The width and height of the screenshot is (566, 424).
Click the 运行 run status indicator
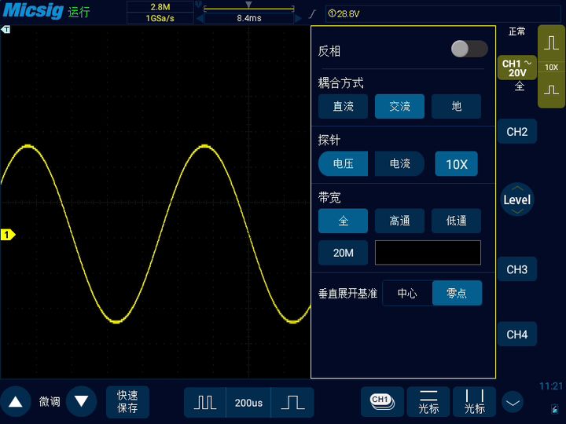[79, 13]
